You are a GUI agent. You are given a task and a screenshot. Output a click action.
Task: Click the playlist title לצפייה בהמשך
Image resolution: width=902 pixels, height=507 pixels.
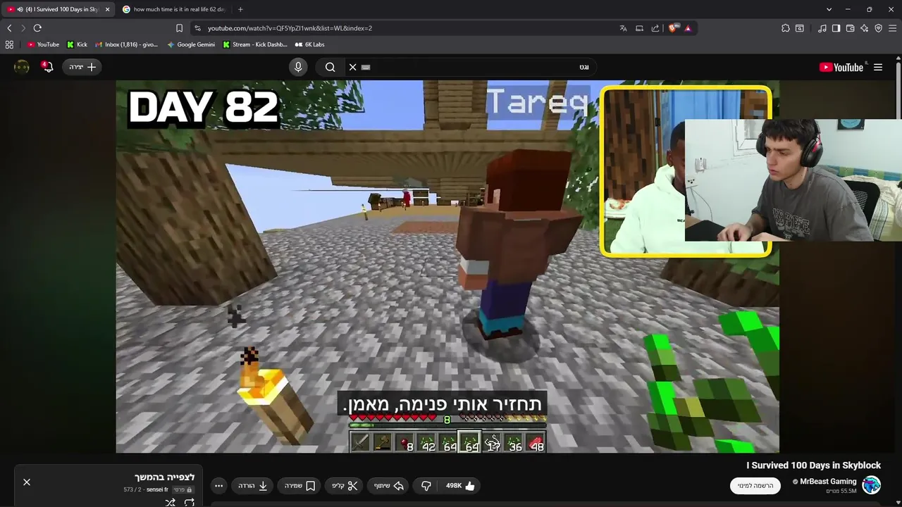(x=165, y=477)
